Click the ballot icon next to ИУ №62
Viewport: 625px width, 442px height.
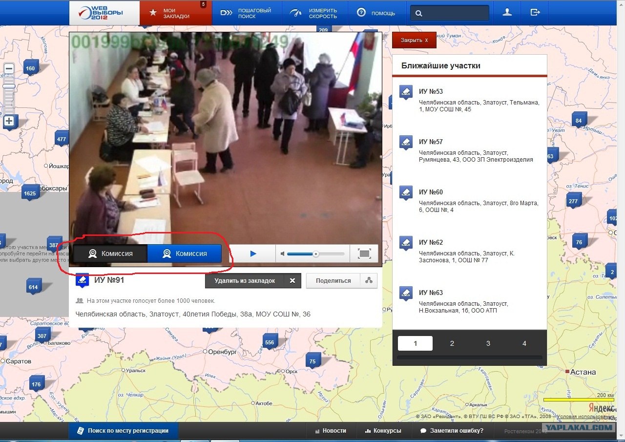[406, 243]
